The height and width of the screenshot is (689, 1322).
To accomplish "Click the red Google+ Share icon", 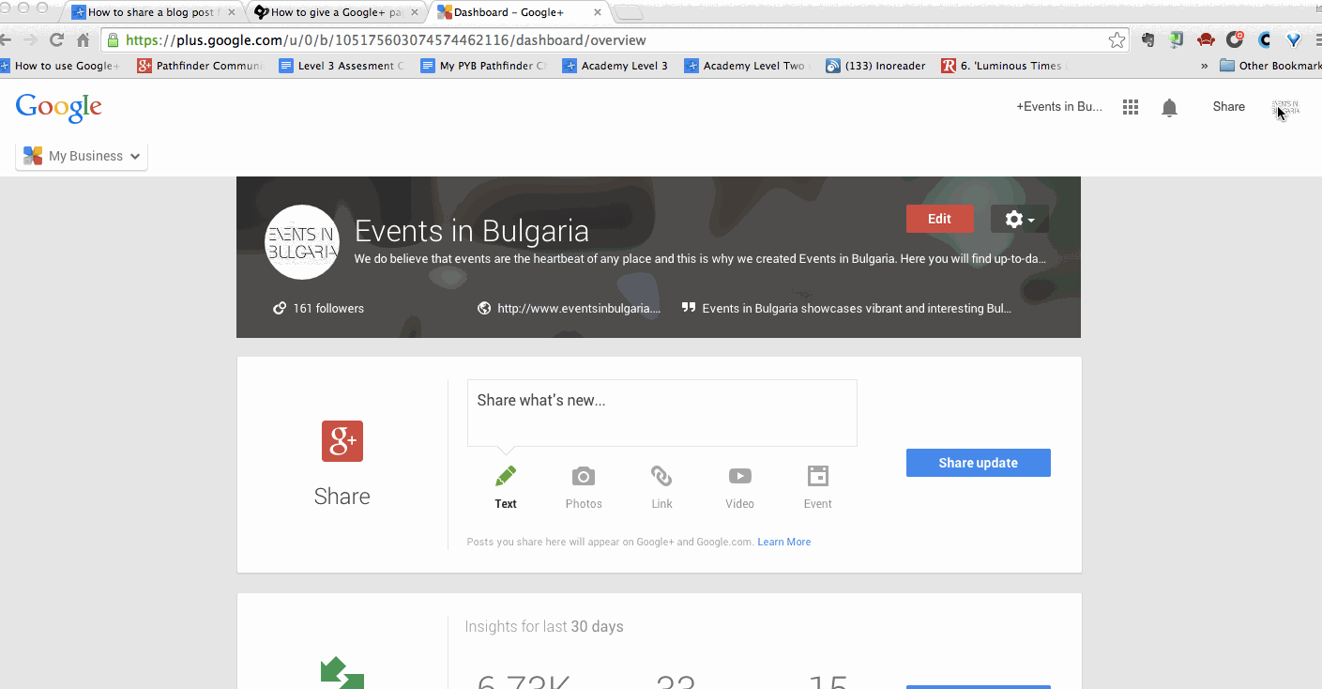I will point(342,441).
